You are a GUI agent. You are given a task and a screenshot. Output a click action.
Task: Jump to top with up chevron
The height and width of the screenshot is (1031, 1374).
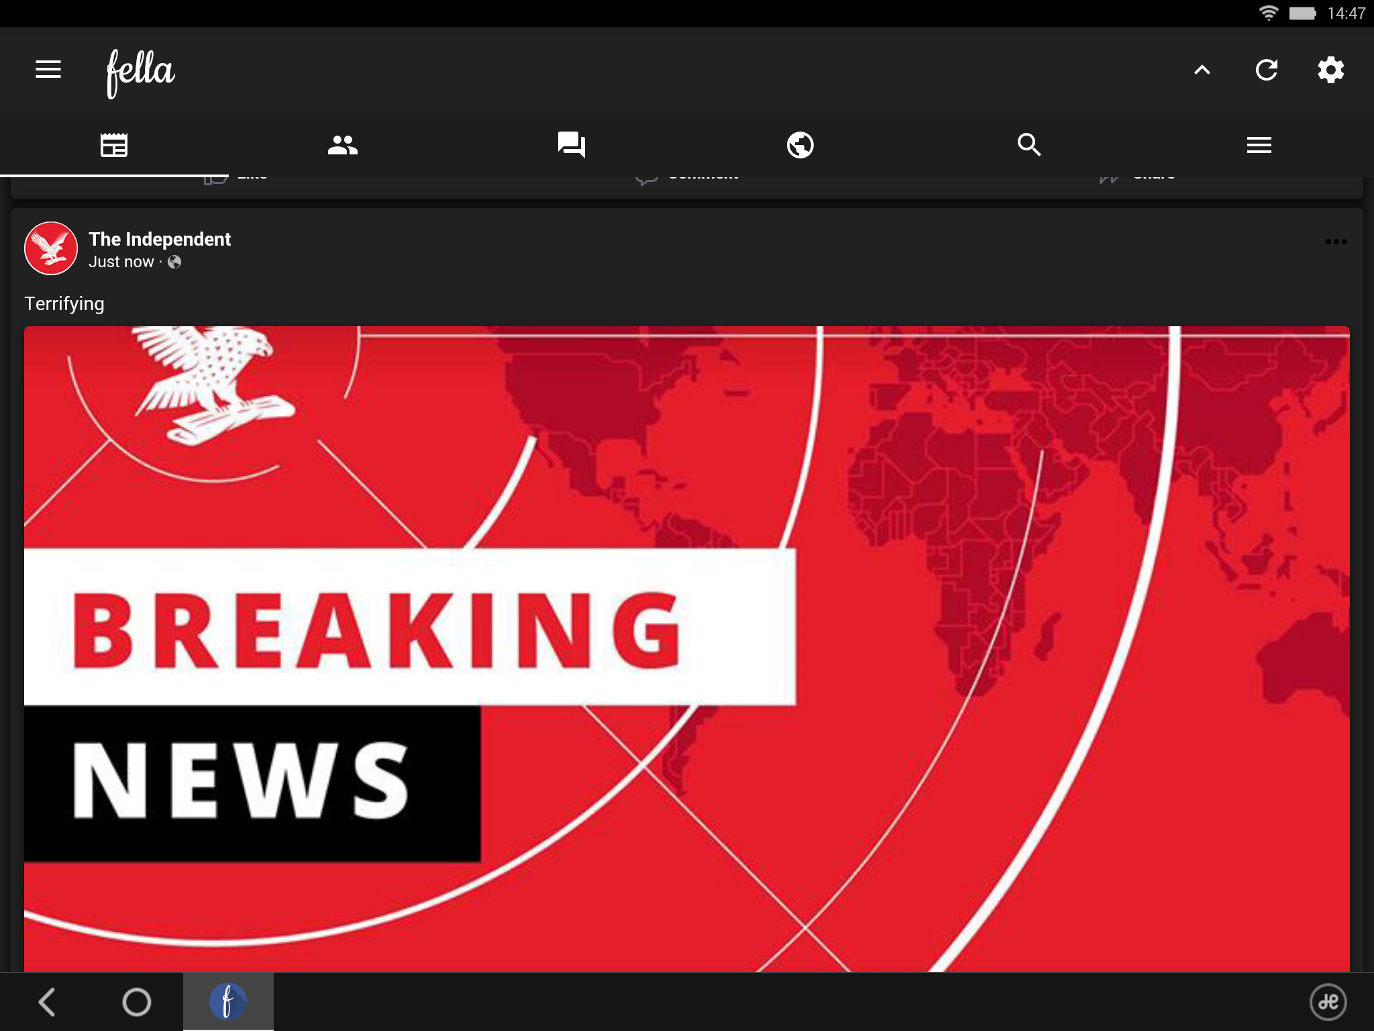1202,70
